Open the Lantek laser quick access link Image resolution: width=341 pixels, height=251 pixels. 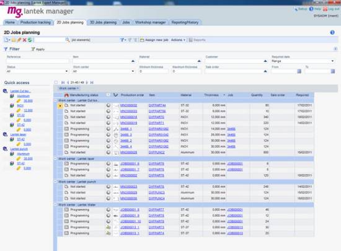coord(18,134)
